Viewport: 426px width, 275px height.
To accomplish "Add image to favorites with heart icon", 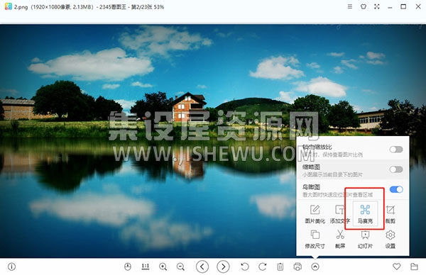I will pos(396,266).
